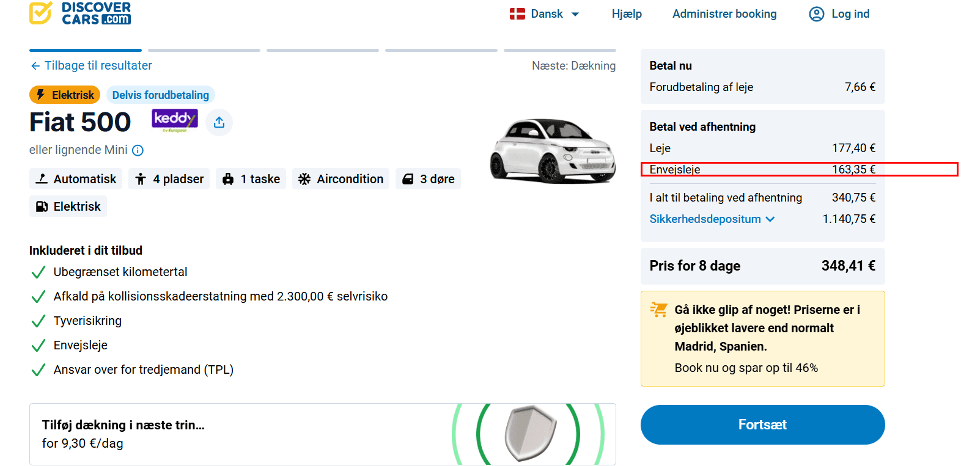Go to Administrer booking
961x466 pixels.
[724, 14]
